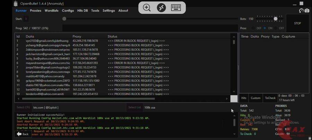Viewport: 312px width, 140px height.
Task: Click the zoom magnifier icon in the overlay toolbar
Action: [x=147, y=8]
